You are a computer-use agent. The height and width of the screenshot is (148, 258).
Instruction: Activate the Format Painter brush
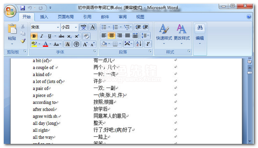pos(23,41)
